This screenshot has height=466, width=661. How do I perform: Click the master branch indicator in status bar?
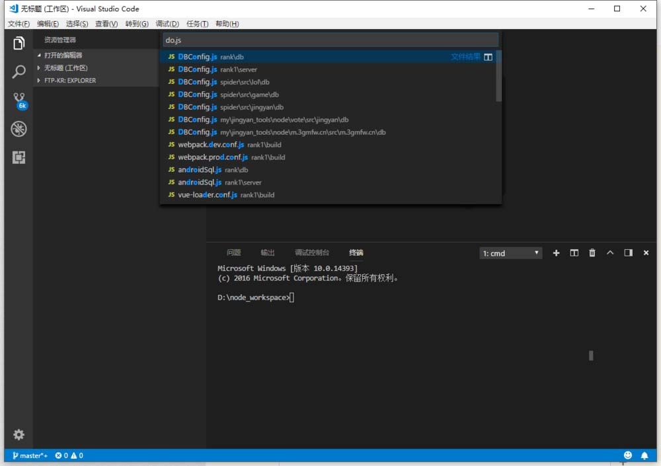pyautogui.click(x=30, y=455)
